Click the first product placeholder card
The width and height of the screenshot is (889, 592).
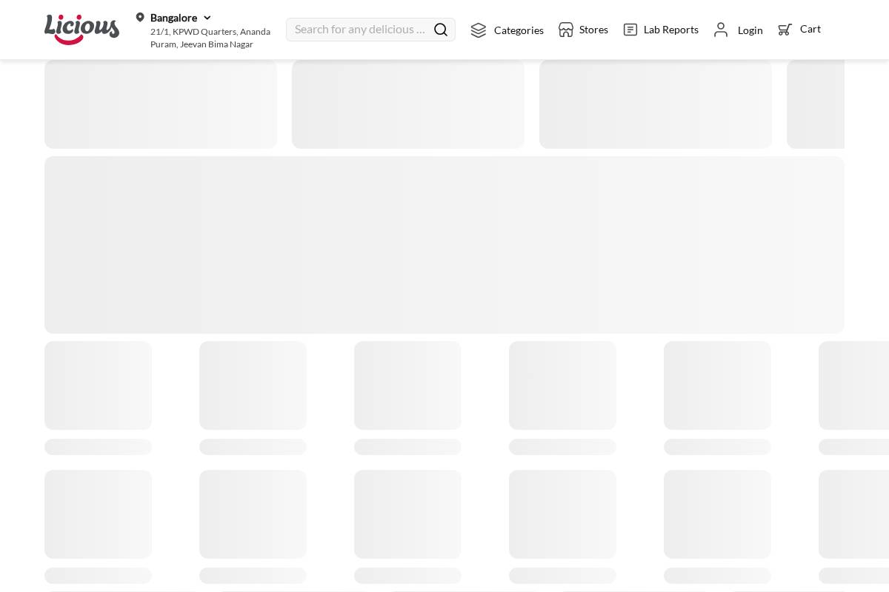pyautogui.click(x=98, y=385)
